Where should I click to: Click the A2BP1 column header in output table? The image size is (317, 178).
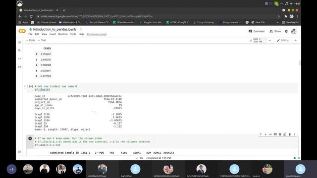click(137, 153)
